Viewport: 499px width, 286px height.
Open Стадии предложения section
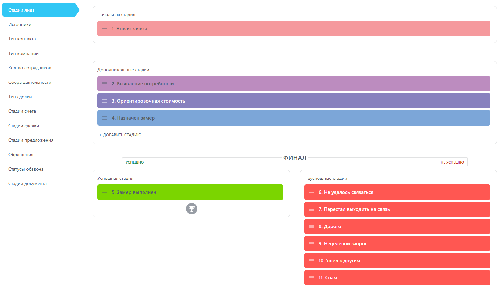click(x=31, y=140)
